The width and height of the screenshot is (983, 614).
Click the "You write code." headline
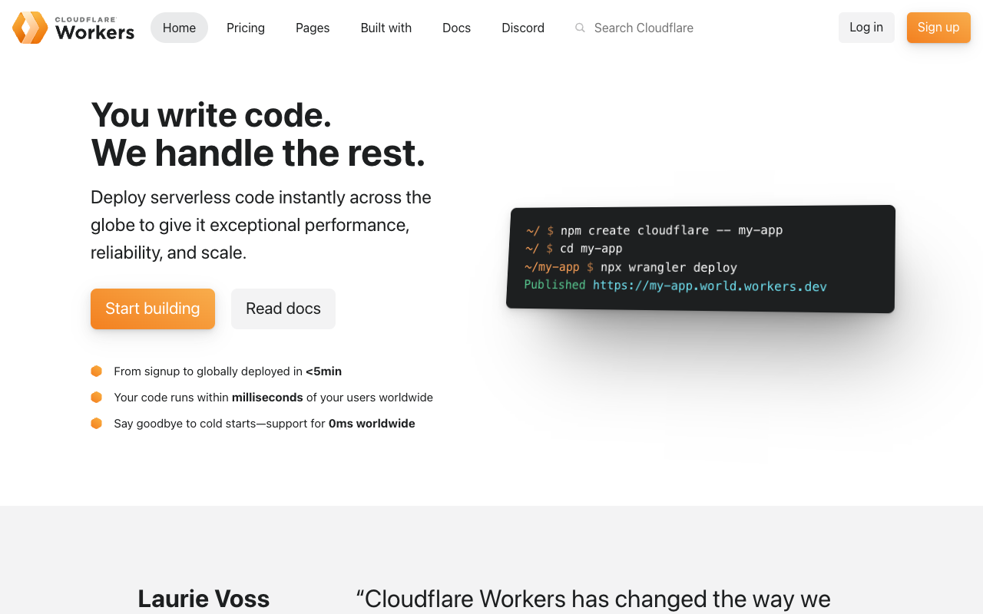(x=211, y=115)
